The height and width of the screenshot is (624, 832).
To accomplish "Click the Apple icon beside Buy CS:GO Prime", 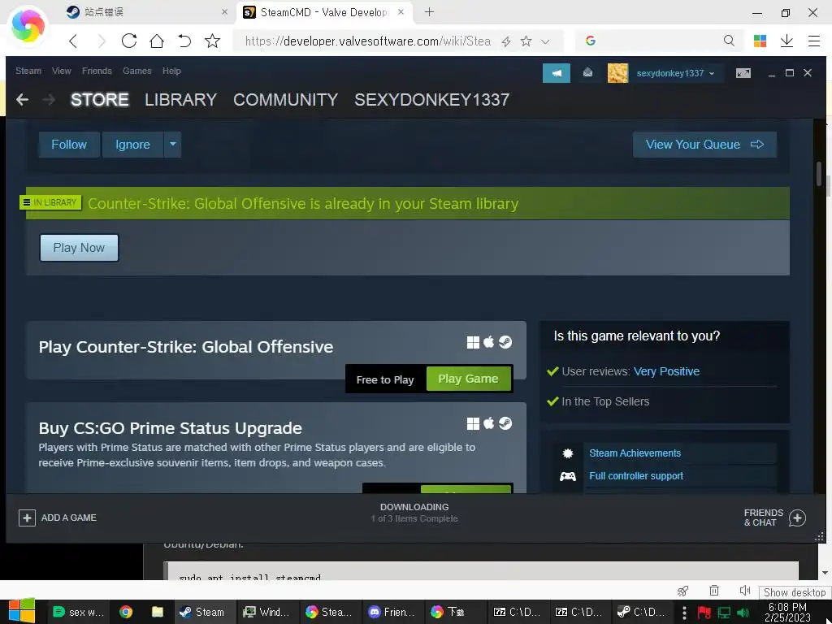I will tap(488, 422).
